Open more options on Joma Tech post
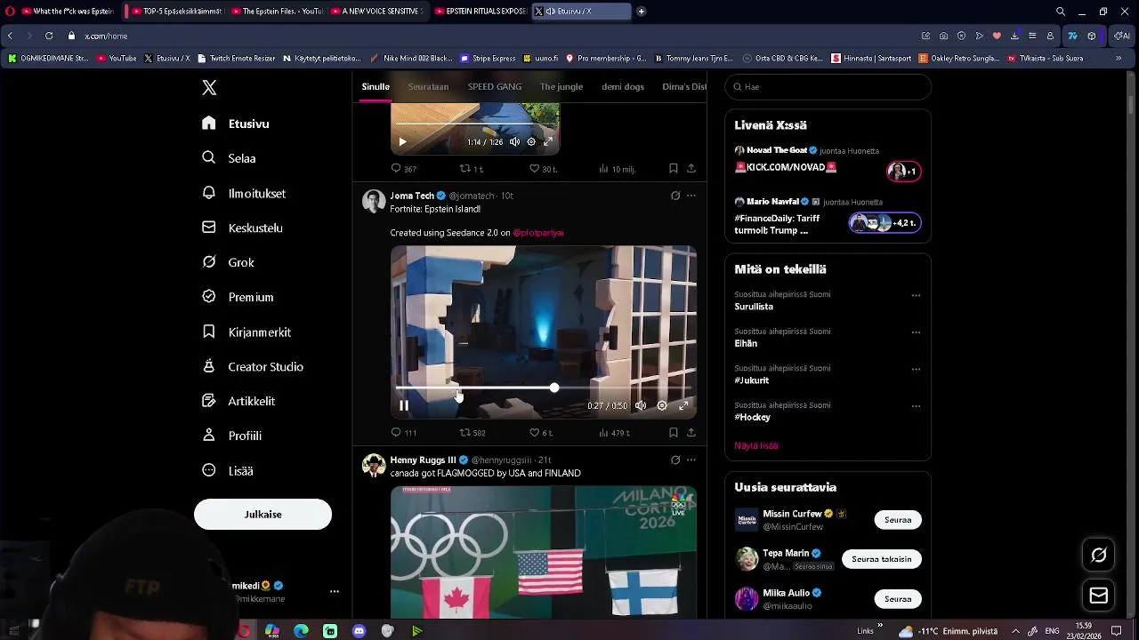 [x=691, y=196]
